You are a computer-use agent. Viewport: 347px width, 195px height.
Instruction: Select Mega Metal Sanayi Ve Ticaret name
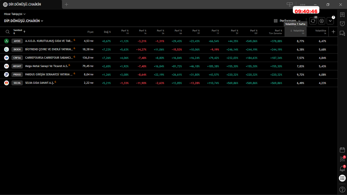coord(47,66)
